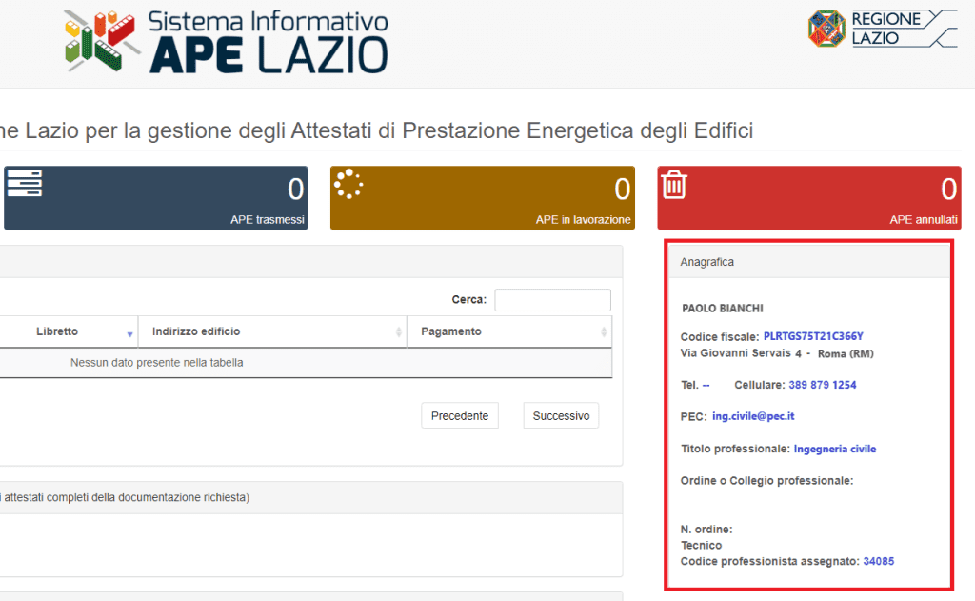This screenshot has height=601, width=975.
Task: Focus the Cerca search field
Action: 553,300
